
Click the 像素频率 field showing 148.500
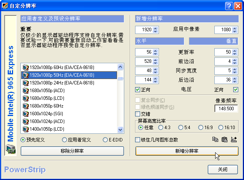(x=226, y=109)
